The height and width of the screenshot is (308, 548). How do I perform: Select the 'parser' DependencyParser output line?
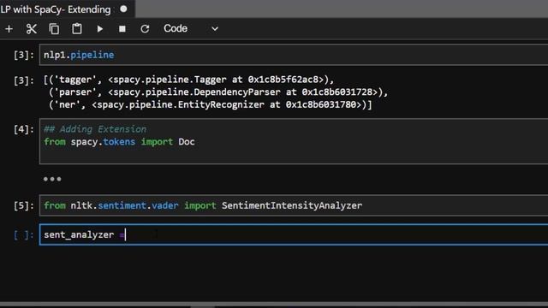[x=218, y=92]
